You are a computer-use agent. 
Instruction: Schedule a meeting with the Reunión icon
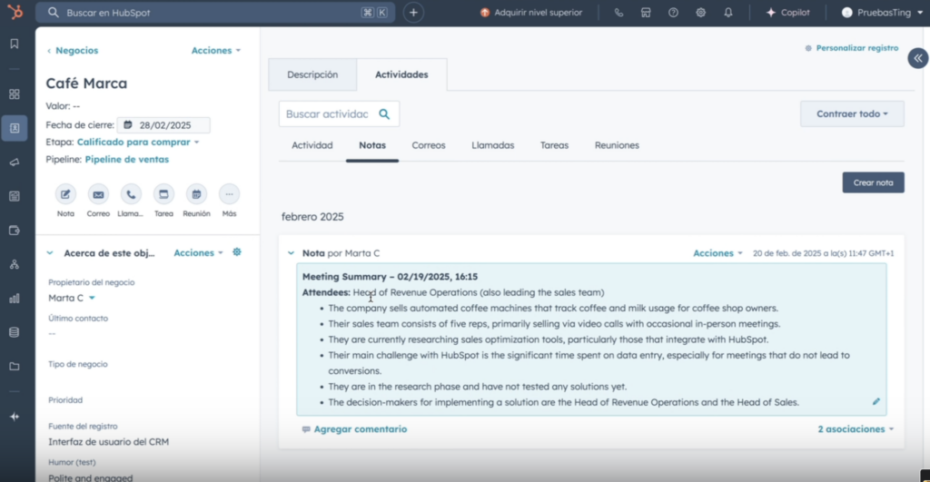click(196, 194)
